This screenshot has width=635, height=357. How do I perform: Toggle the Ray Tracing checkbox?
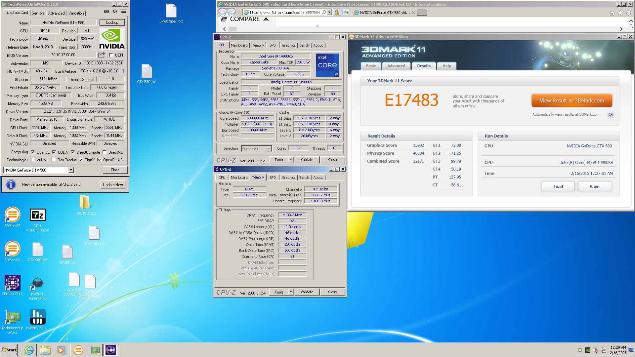tap(54, 160)
